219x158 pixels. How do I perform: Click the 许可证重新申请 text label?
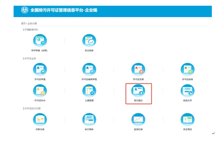[89, 79]
